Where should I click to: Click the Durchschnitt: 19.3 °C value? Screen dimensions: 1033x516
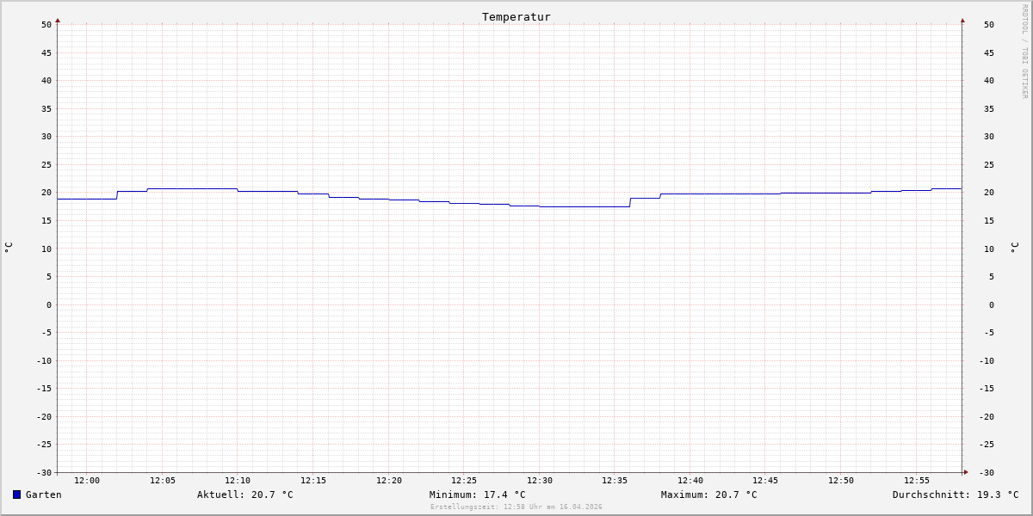pos(956,494)
